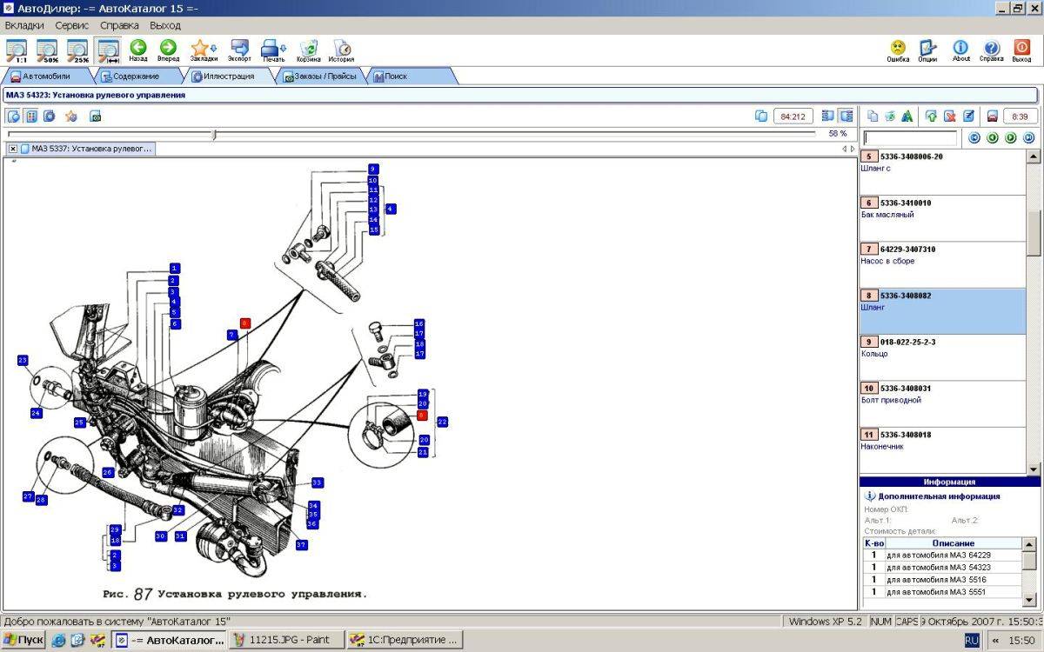Viewport: 1044px width, 652px height.
Task: Click the parts list scroll-down arrow
Action: [1034, 469]
